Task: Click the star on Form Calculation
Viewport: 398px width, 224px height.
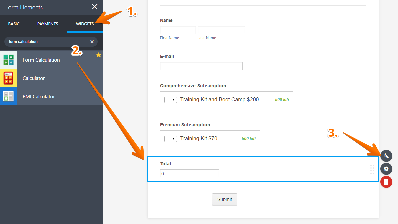Action: point(99,55)
